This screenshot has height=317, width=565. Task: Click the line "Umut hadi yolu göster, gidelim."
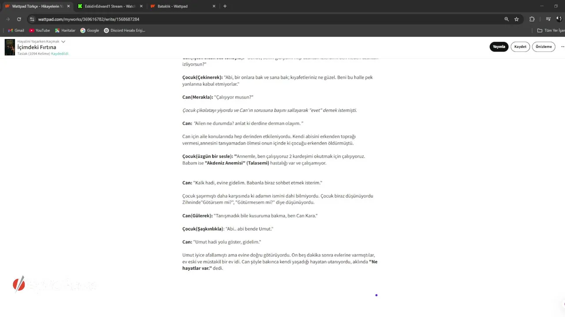coord(227,242)
